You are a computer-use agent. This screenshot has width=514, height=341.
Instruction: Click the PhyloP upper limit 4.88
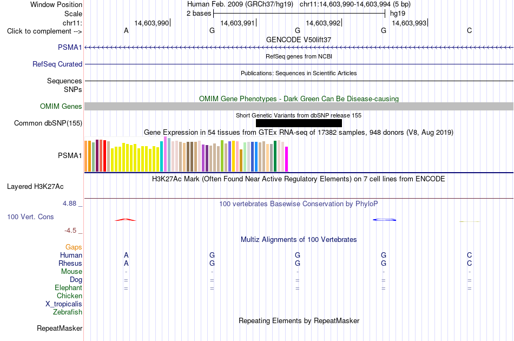[x=70, y=204]
